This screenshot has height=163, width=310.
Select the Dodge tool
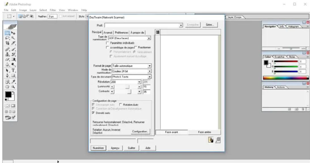click(13, 64)
